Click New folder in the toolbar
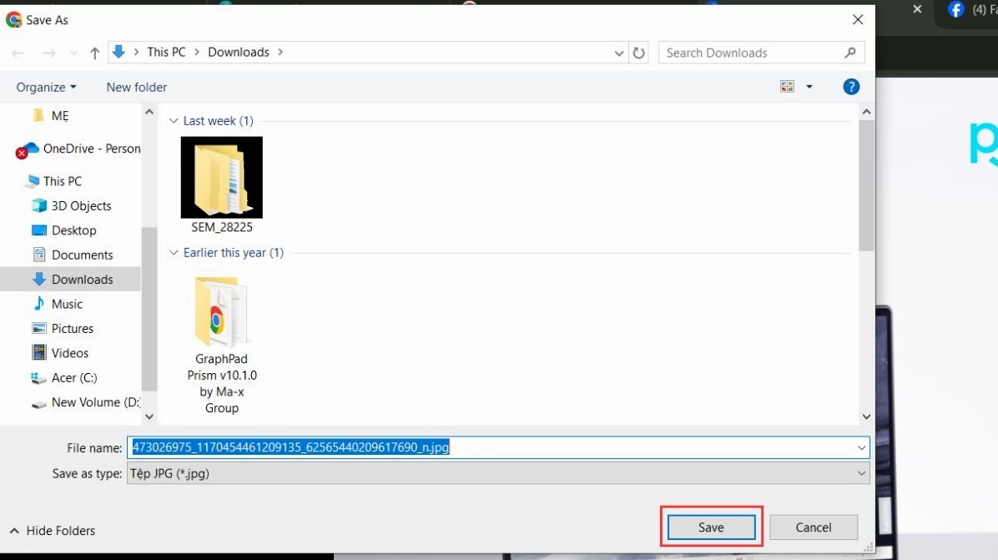The height and width of the screenshot is (560, 998). (137, 87)
